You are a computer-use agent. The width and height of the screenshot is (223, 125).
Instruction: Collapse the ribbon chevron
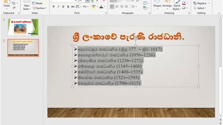220,13
